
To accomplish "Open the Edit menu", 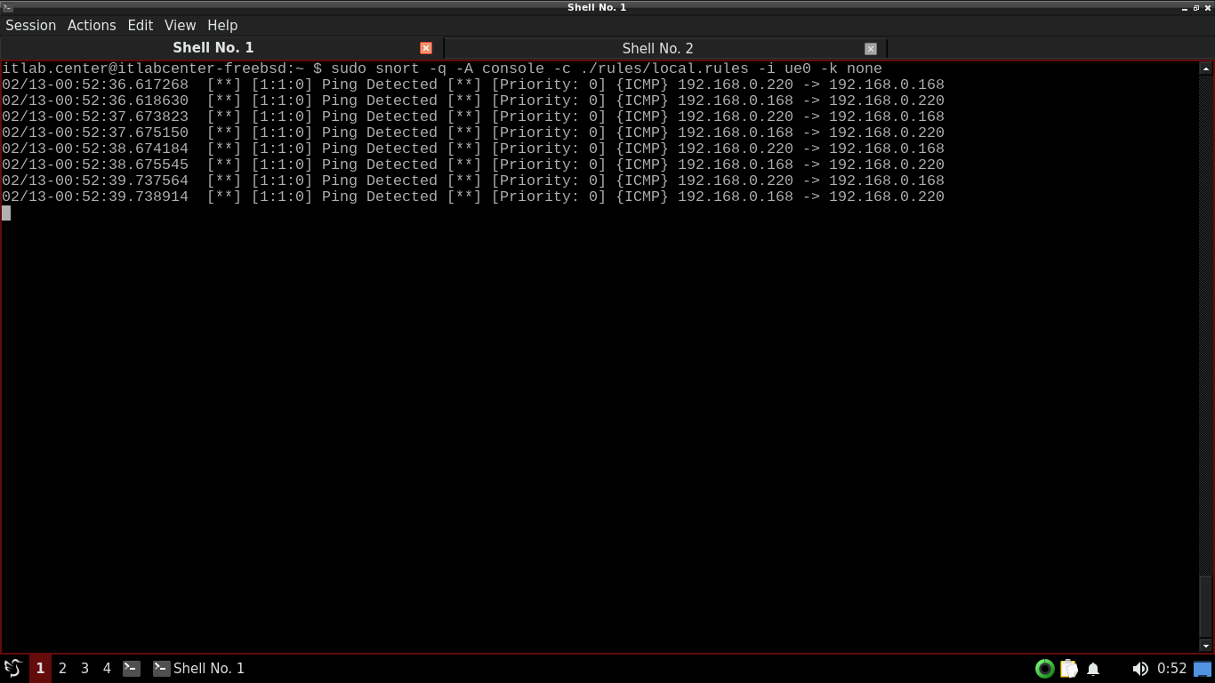I will click(x=140, y=25).
